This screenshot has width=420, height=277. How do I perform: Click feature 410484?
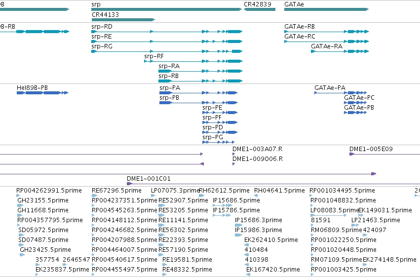(x=246, y=255)
